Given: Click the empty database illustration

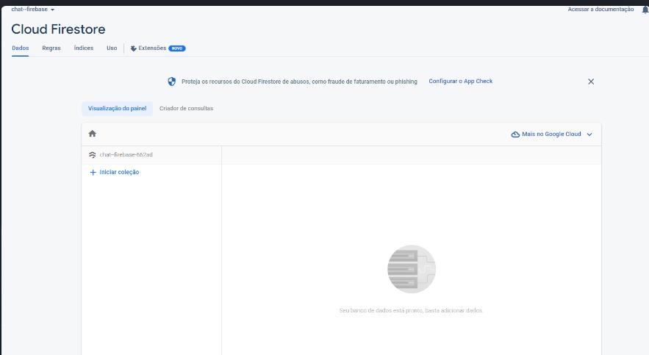Looking at the screenshot, I should tap(412, 269).
